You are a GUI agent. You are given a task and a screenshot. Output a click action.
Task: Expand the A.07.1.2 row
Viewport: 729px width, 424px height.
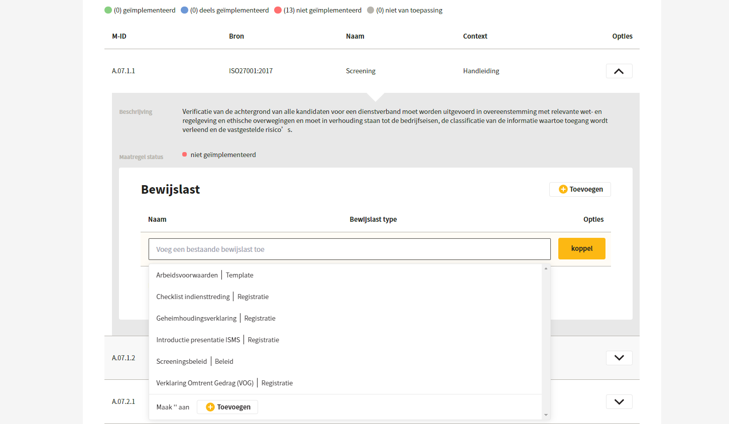pos(619,358)
